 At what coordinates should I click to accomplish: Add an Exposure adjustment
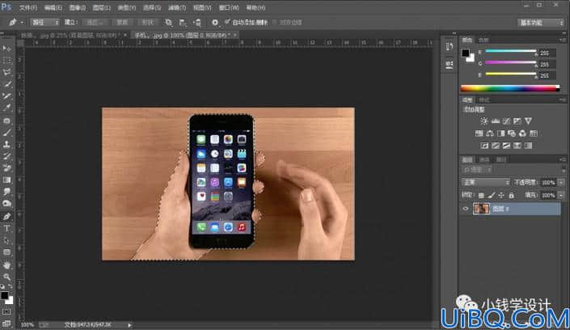pos(517,121)
